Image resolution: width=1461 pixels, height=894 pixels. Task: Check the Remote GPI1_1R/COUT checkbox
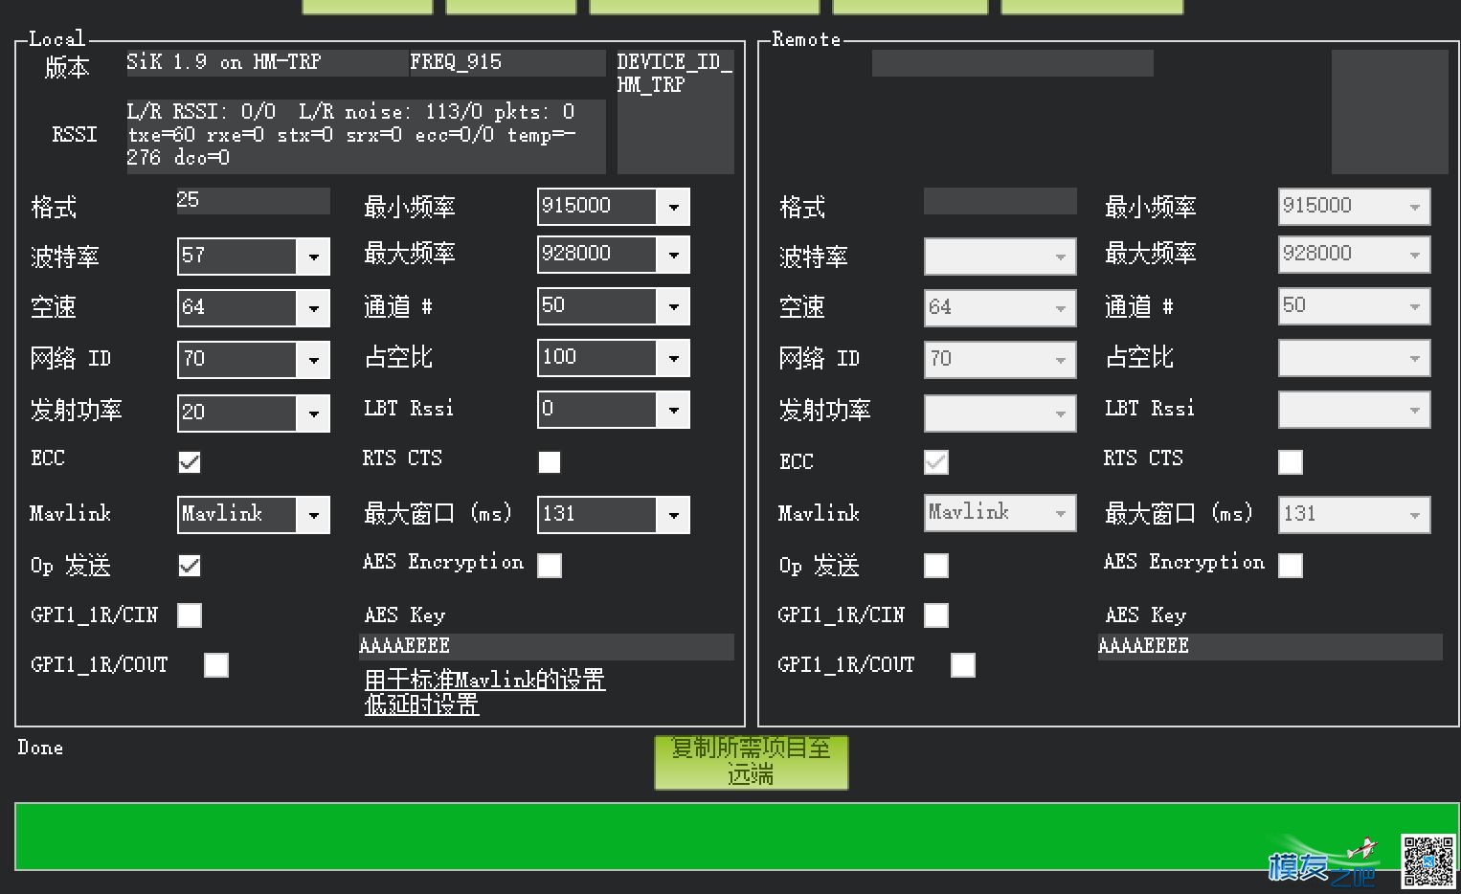[963, 665]
